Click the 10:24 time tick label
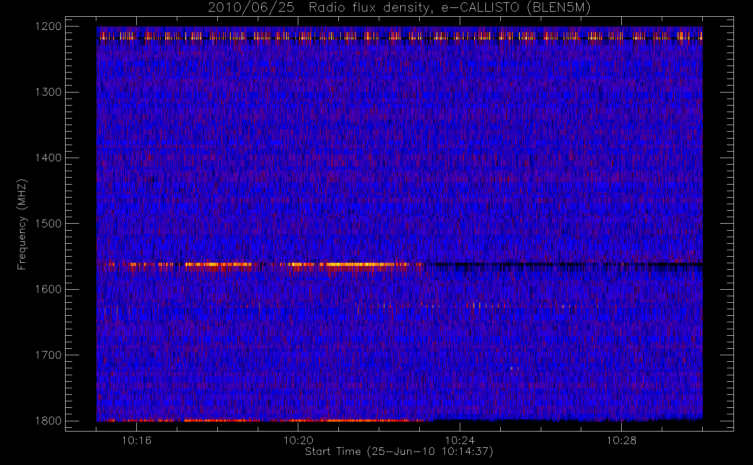 460,440
